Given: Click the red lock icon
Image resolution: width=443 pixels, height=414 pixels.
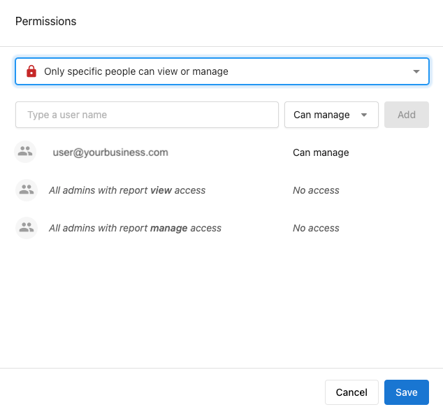Looking at the screenshot, I should pos(31,71).
